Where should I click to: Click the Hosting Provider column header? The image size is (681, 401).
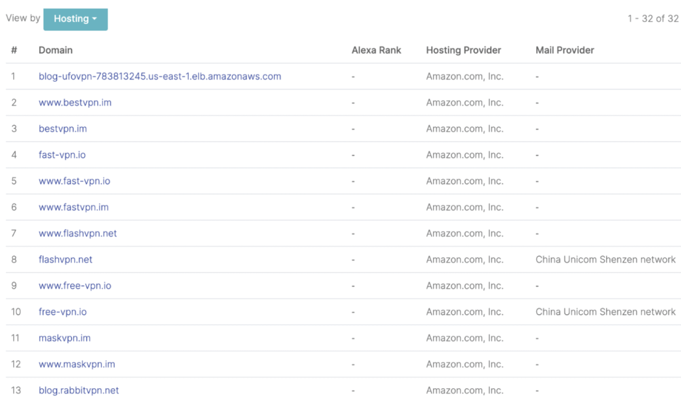coord(463,50)
